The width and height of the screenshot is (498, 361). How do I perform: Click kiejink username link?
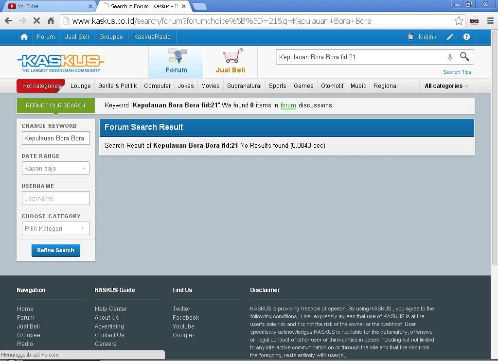(x=427, y=37)
